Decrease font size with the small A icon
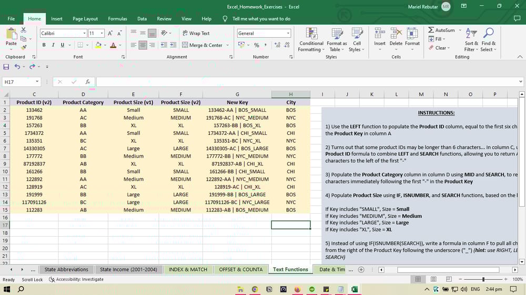526x295 pixels. point(119,33)
